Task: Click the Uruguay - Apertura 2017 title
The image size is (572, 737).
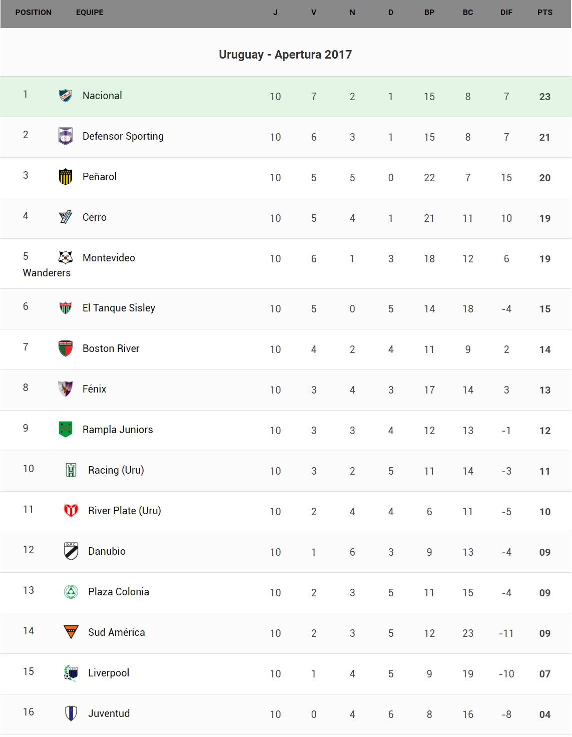Action: [285, 55]
